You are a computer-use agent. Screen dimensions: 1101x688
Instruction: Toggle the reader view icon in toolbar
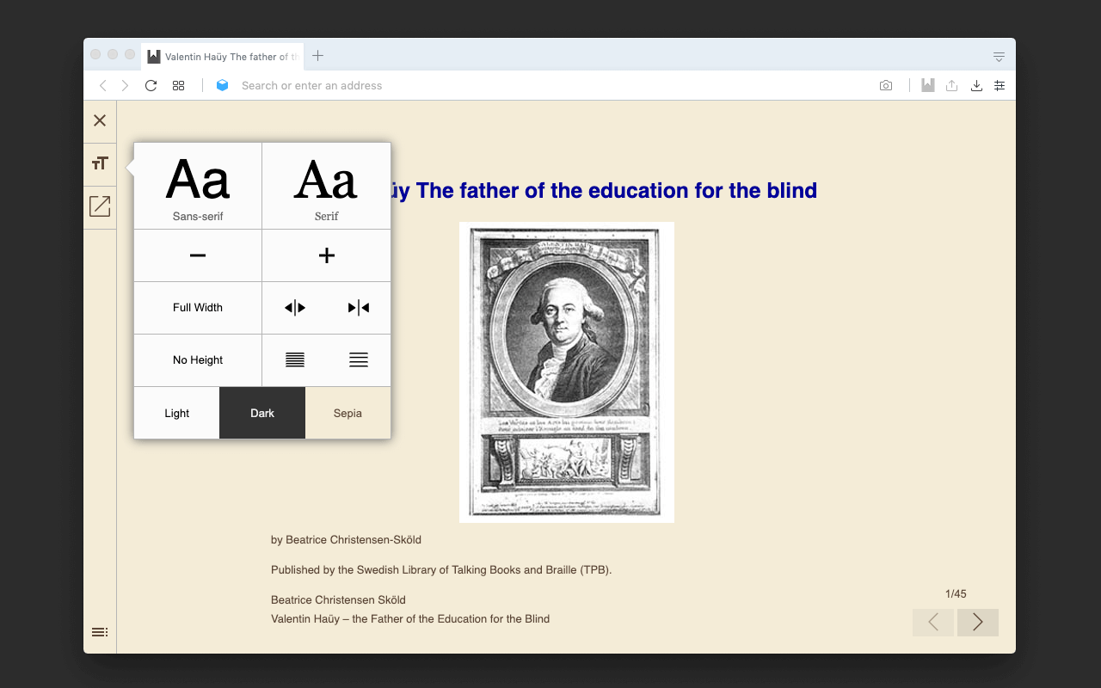[x=927, y=85]
